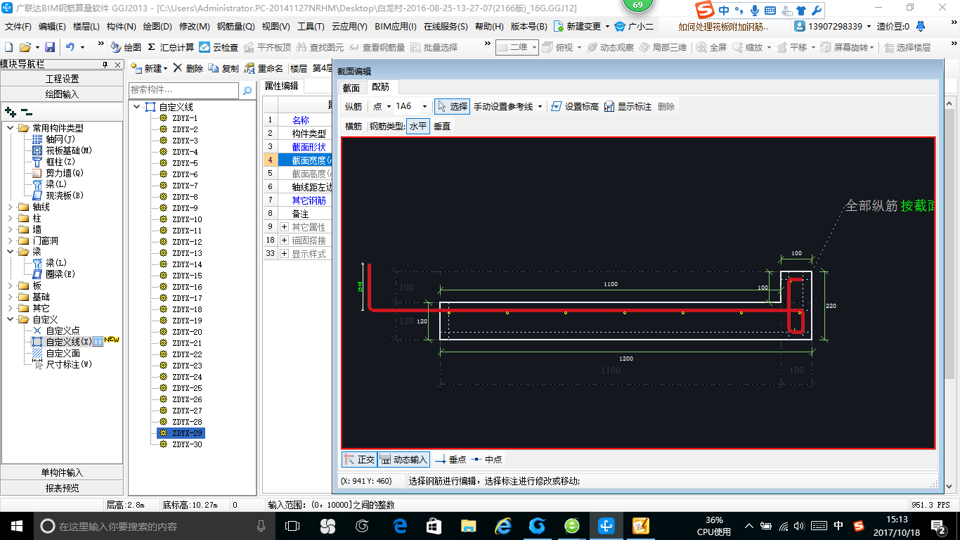The width and height of the screenshot is (960, 540).
Task: Click the collapse-all minus icon in navigation panel
Action: [x=27, y=111]
